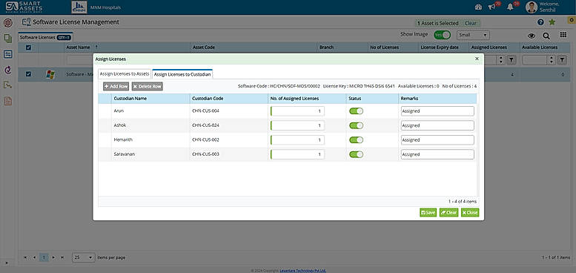
Task: Open the 25 items per page dropdown
Action: (x=83, y=257)
